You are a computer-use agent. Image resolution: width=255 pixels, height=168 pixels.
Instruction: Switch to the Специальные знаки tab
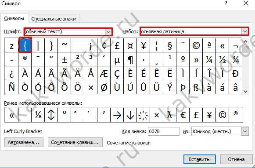[x=54, y=19]
